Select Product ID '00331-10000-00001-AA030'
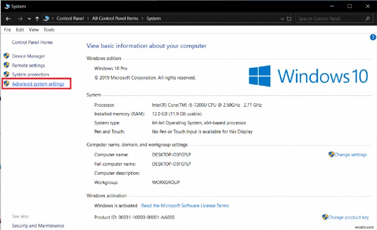377x230 pixels. [147, 217]
